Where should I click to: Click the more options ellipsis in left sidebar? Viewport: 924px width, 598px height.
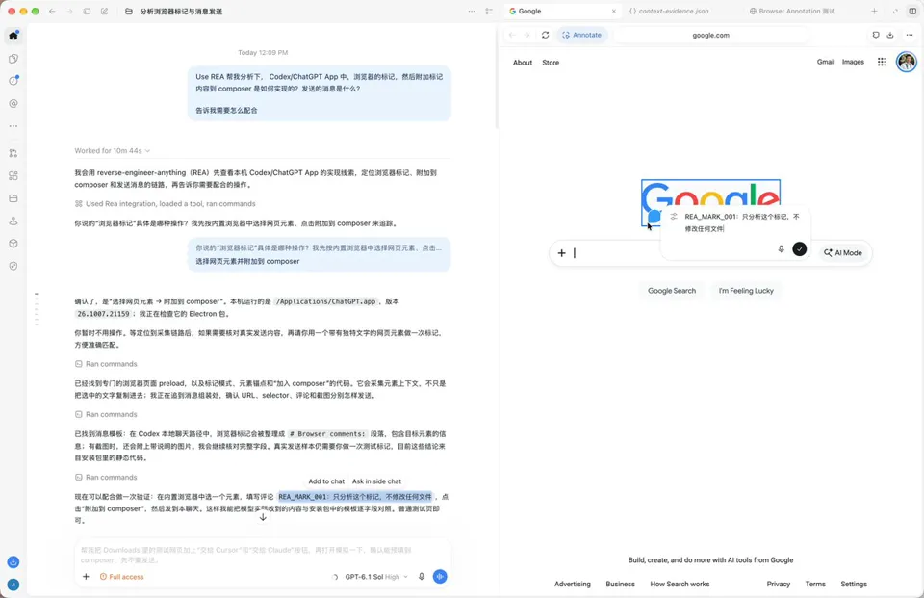pos(13,126)
